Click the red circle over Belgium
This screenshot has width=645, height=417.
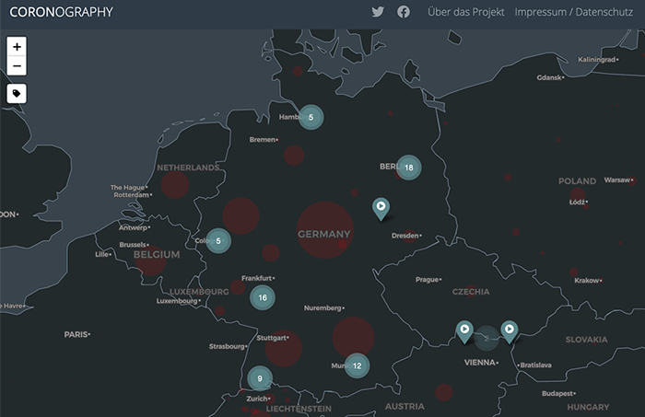pos(150,261)
